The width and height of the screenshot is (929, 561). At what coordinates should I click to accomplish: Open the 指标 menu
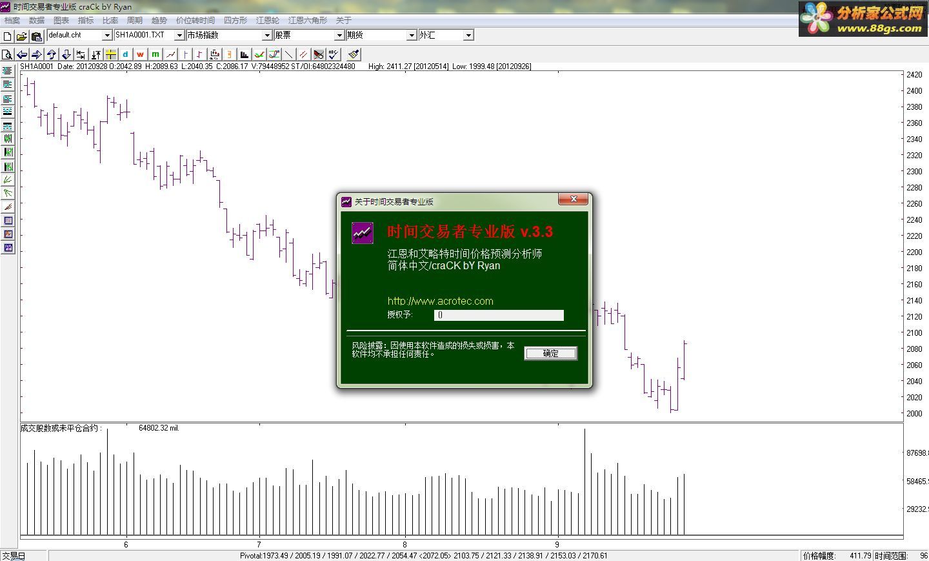[x=86, y=21]
